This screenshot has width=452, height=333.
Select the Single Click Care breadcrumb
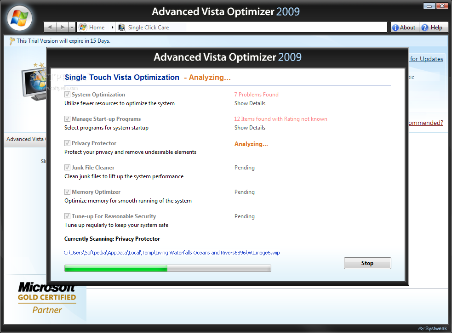149,28
